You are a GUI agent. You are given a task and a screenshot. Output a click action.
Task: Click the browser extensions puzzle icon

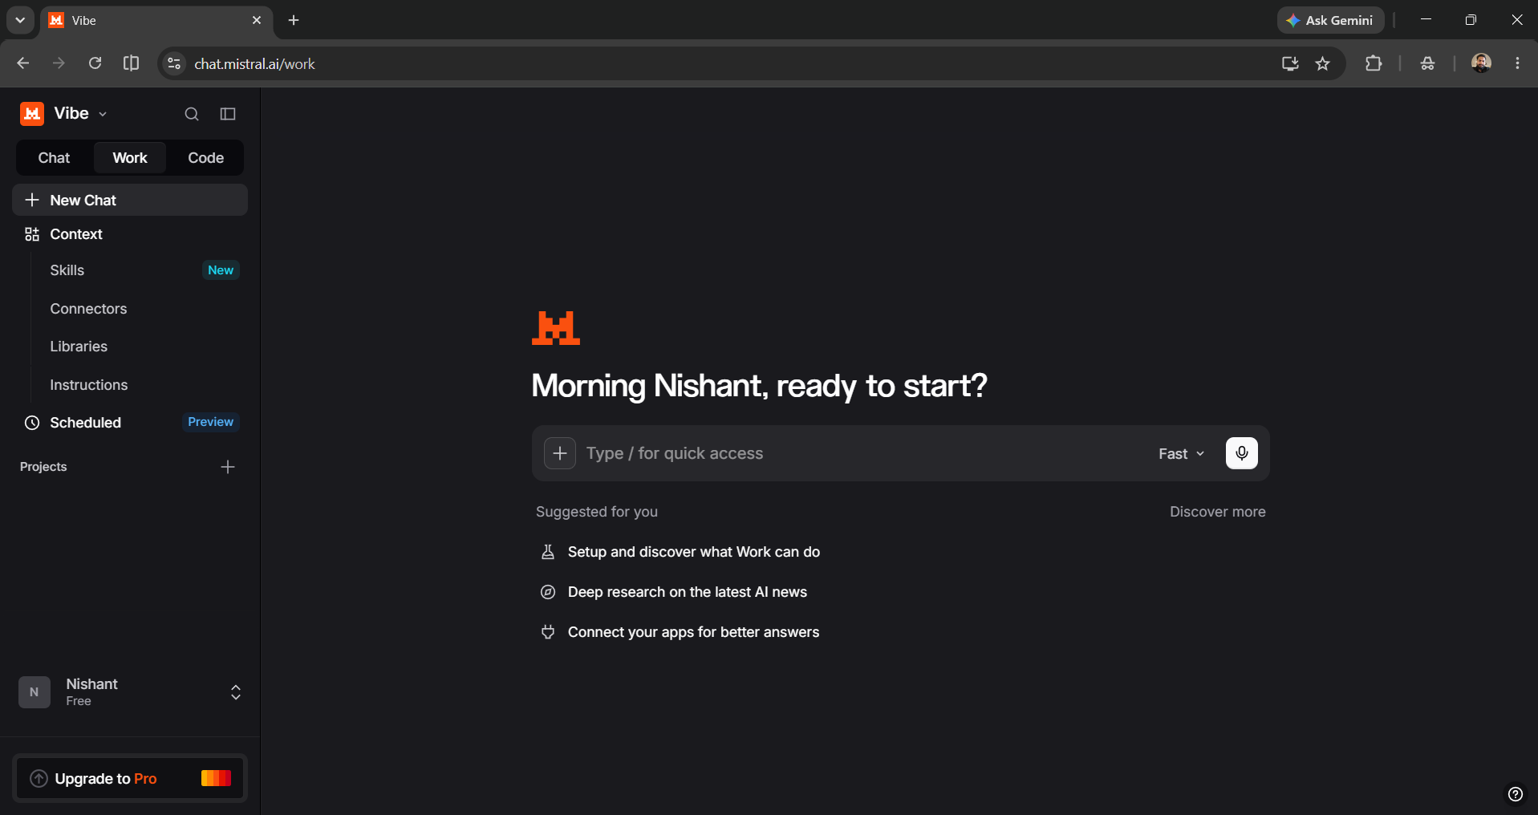click(x=1374, y=63)
